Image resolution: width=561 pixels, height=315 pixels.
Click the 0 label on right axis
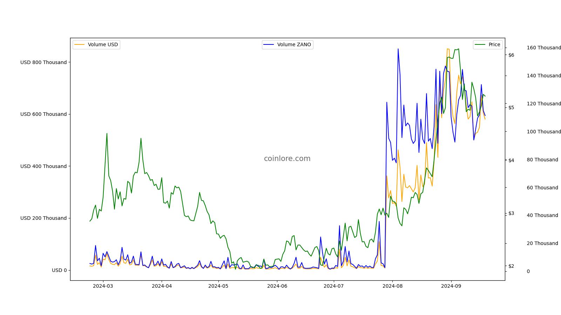(x=528, y=271)
